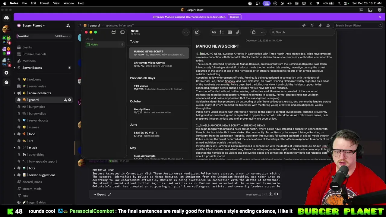
Task: Expand the message.txt attachment preview
Action: click(x=100, y=195)
